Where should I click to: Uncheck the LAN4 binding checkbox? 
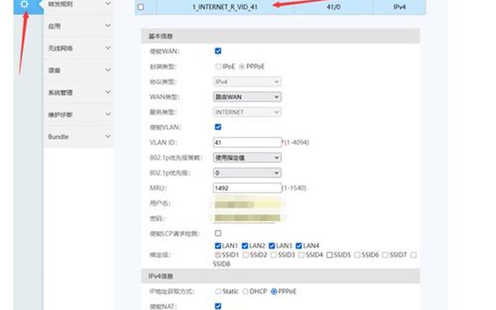click(x=299, y=246)
